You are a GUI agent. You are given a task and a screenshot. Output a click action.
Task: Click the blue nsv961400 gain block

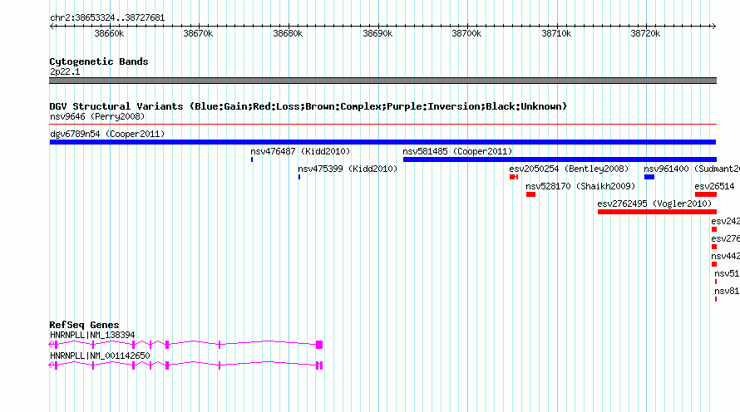point(649,177)
